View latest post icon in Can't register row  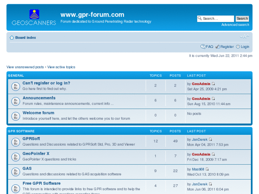[x=213, y=84]
